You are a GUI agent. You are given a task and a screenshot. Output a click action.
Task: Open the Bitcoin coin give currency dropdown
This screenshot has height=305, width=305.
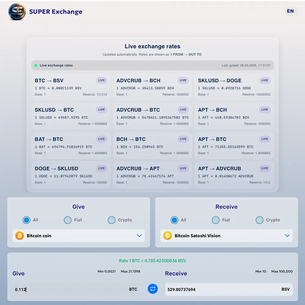[x=78, y=236]
